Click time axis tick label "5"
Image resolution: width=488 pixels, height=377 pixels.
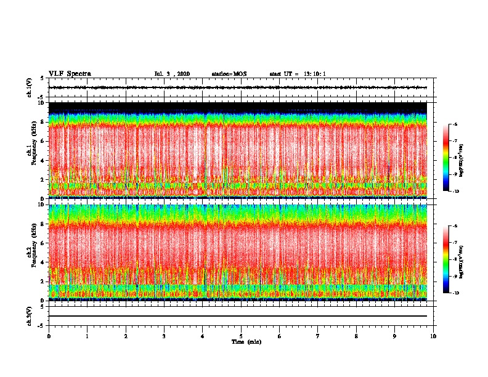(x=241, y=336)
